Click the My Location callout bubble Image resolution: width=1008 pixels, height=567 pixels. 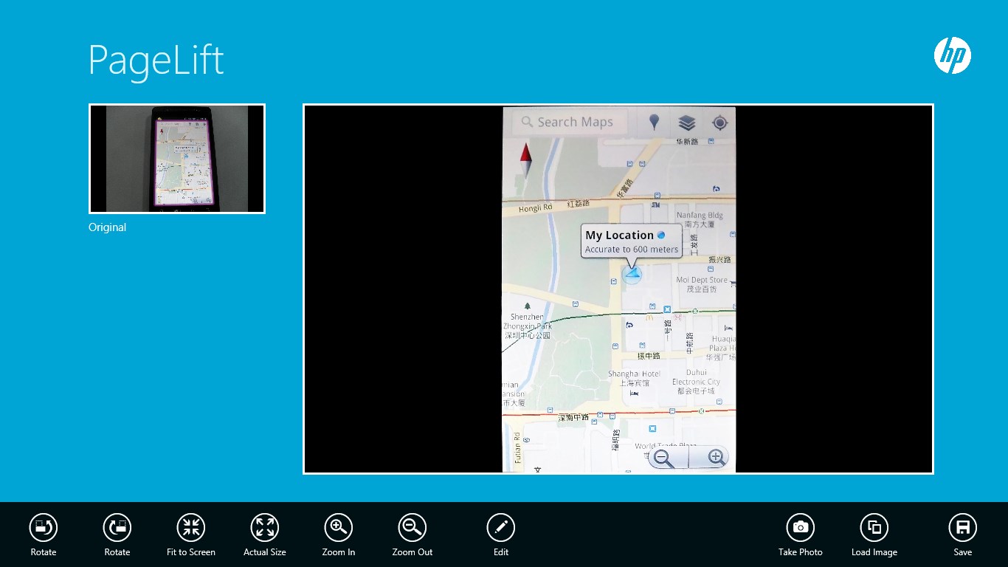[631, 241]
